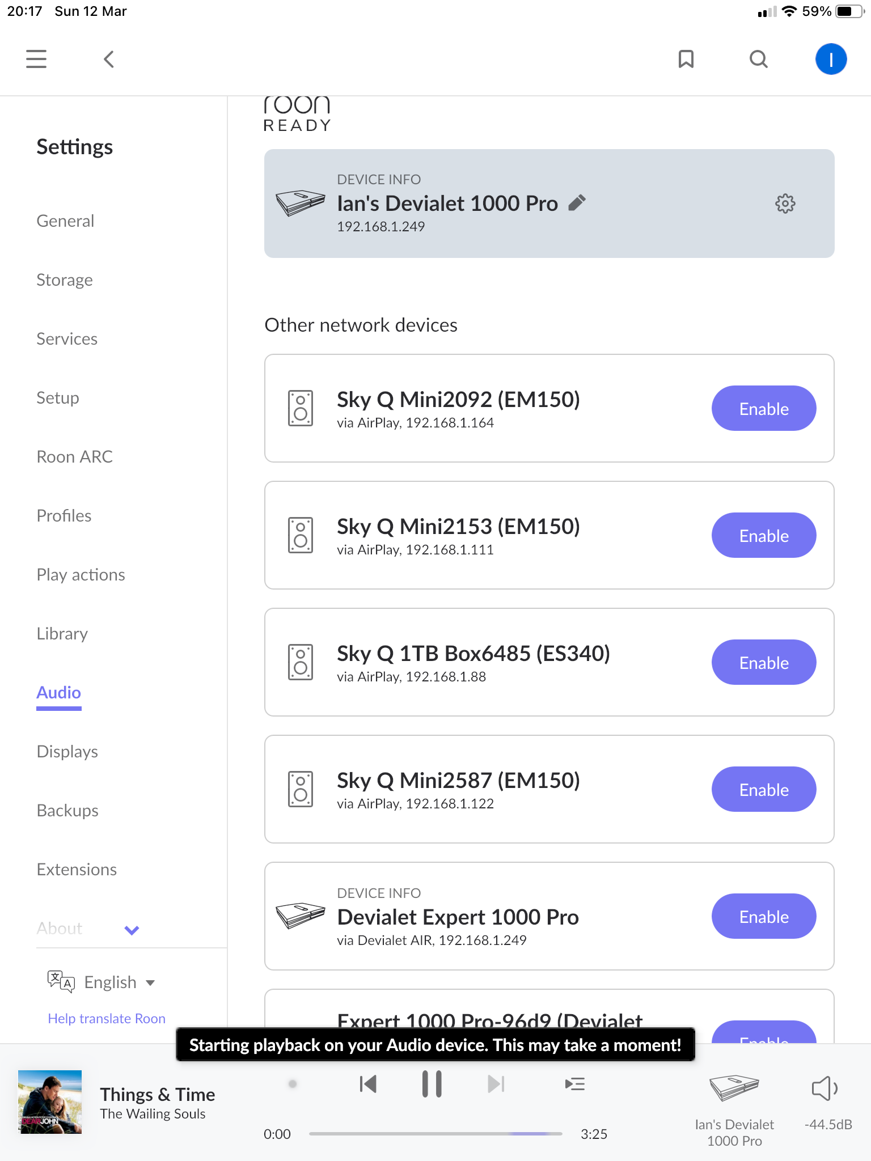Click the track progress seek bar

coord(435,1134)
